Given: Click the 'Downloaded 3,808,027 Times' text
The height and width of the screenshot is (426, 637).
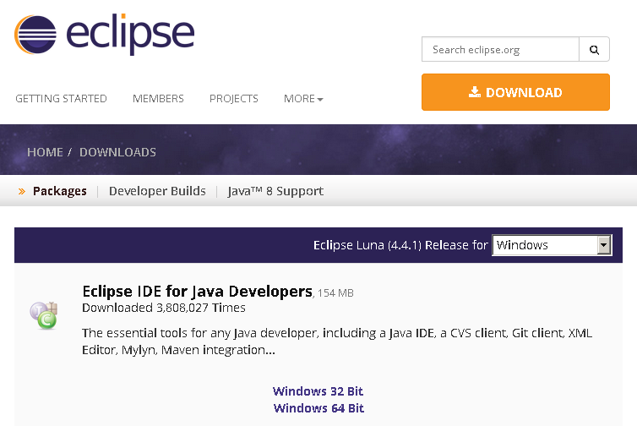Looking at the screenshot, I should (x=164, y=308).
